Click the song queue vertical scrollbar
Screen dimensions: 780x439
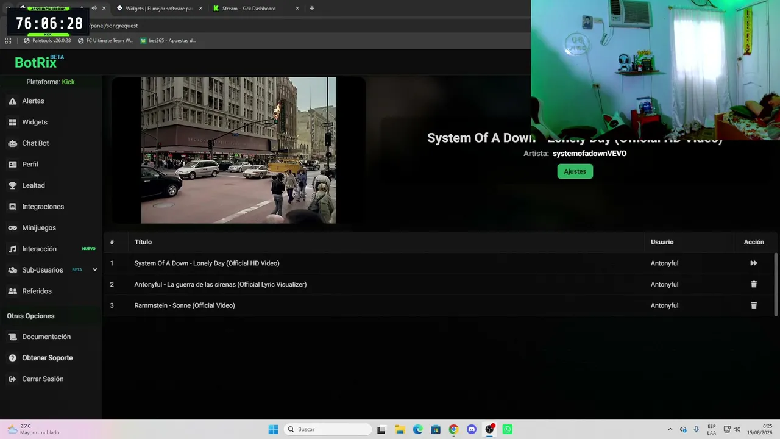(776, 284)
